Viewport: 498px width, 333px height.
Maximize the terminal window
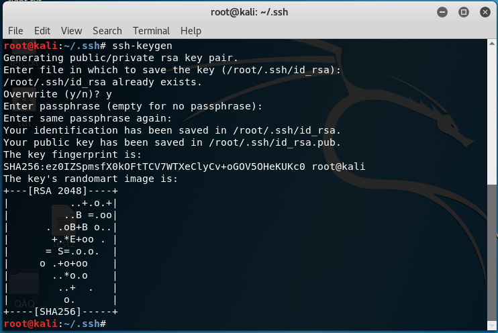[x=463, y=12]
